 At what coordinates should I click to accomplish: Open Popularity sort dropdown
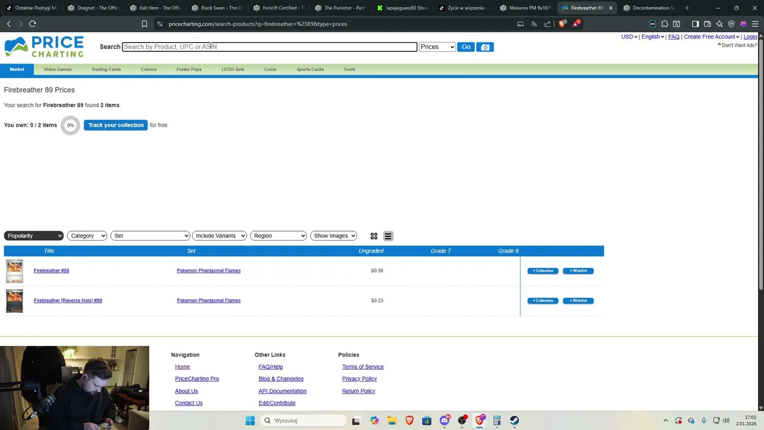tap(33, 236)
